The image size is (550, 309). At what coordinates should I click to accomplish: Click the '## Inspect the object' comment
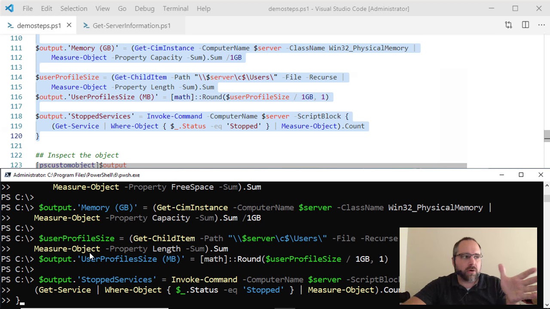[x=77, y=155]
